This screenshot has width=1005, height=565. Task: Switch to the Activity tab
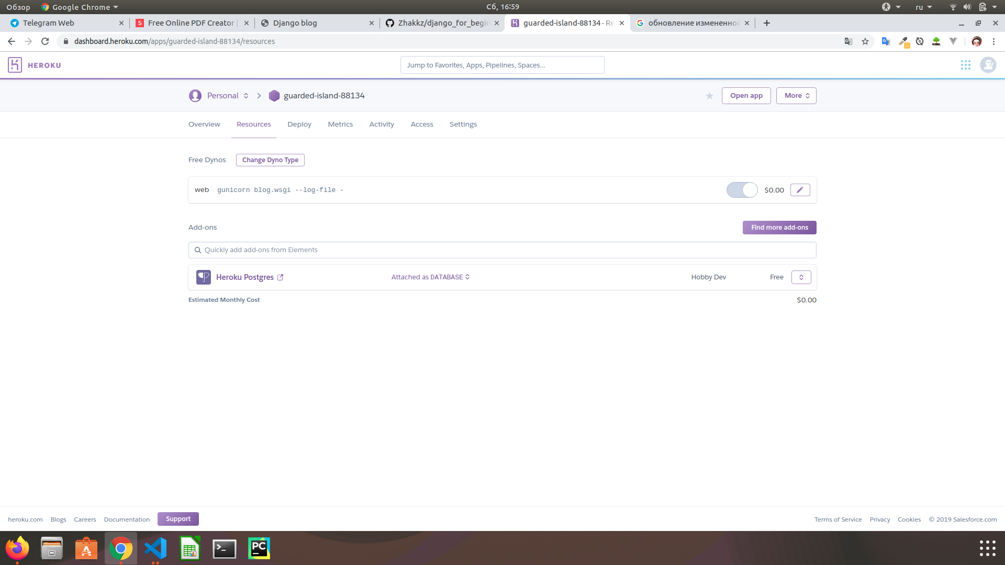(x=382, y=125)
